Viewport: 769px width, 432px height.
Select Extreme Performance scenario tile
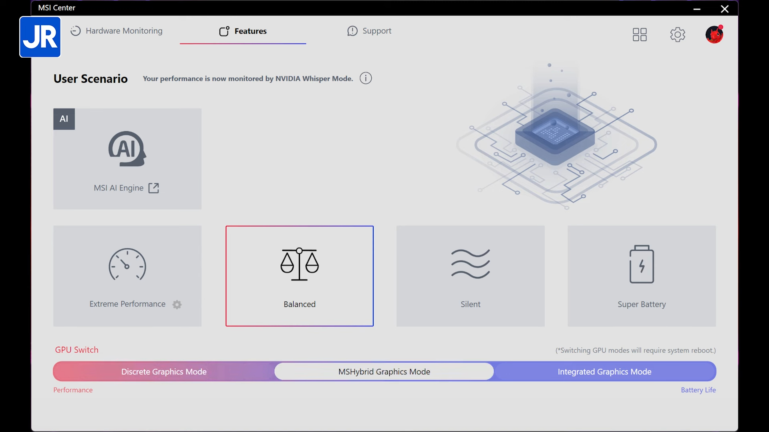[127, 276]
